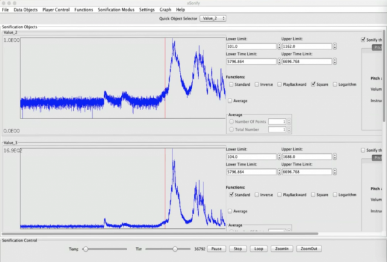387x262 pixels.
Task: Uncheck the Square function for Value_2
Action: point(313,85)
